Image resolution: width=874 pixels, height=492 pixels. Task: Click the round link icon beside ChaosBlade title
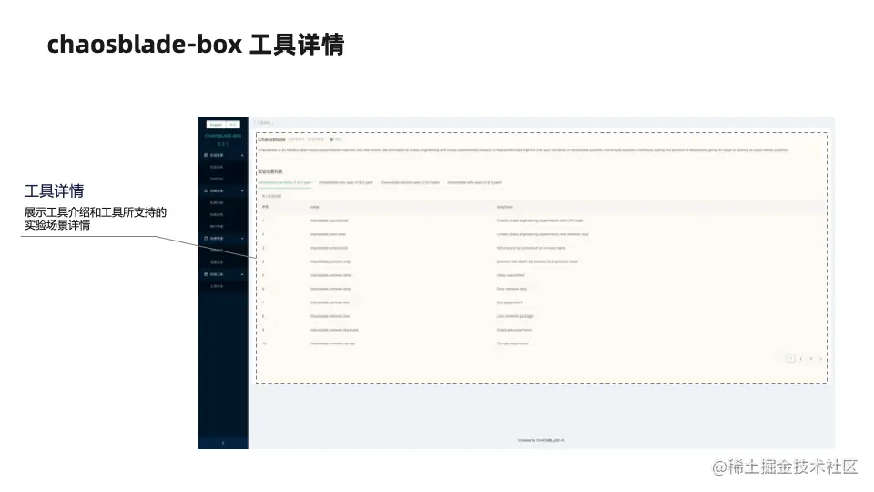[x=331, y=139]
